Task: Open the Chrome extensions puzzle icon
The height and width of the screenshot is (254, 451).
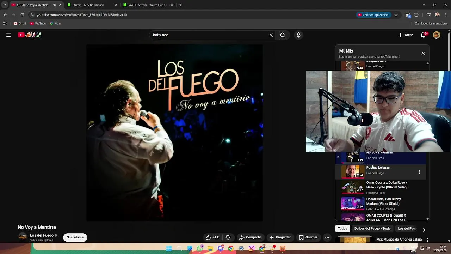Action: tap(416, 15)
